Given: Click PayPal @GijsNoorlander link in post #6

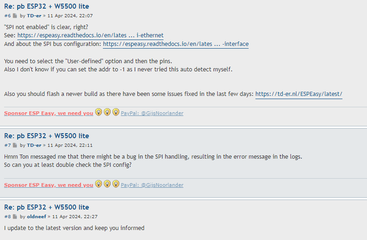Looking at the screenshot, I should (x=152, y=113).
